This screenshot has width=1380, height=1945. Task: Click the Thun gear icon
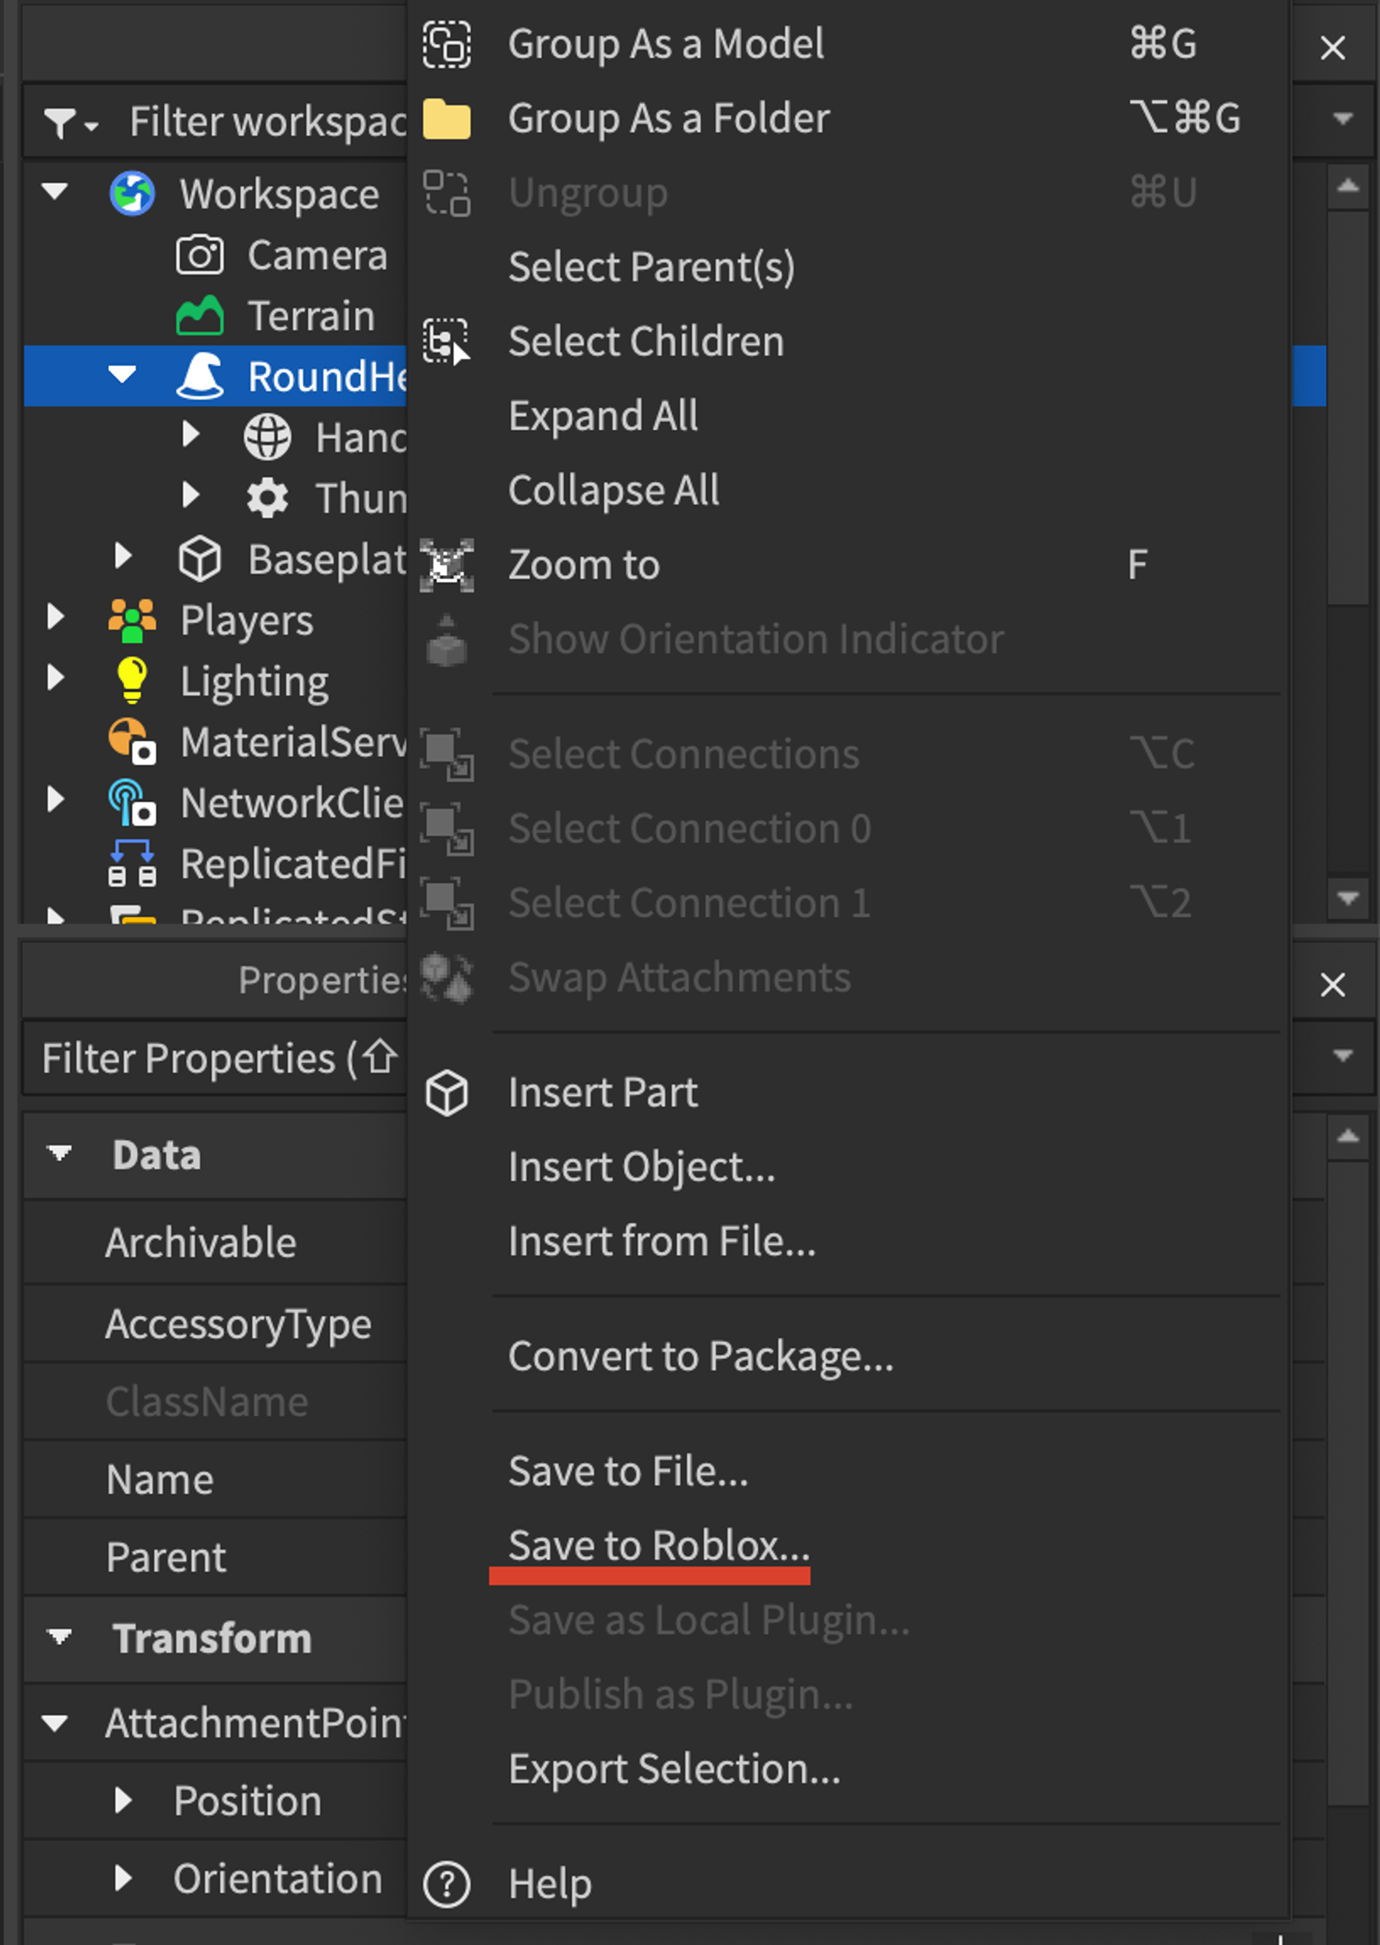pyautogui.click(x=268, y=498)
